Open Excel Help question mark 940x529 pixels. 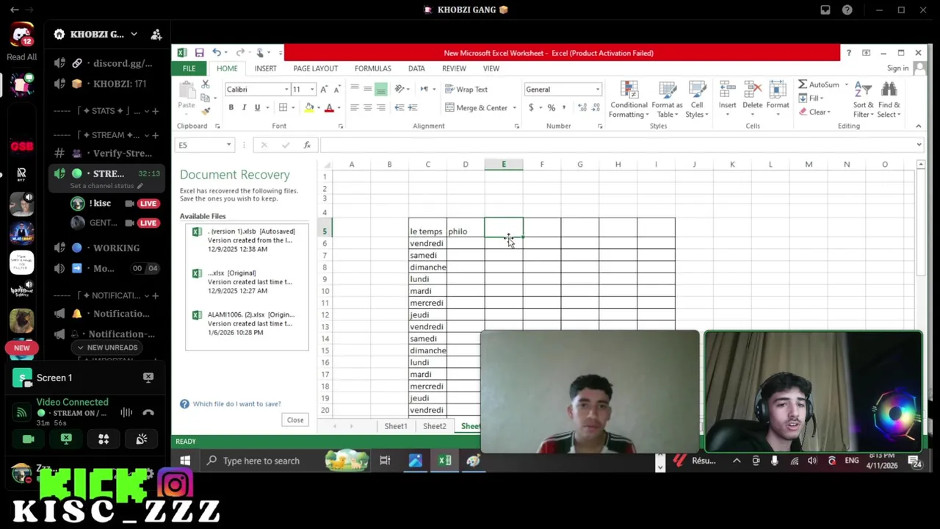pos(848,53)
